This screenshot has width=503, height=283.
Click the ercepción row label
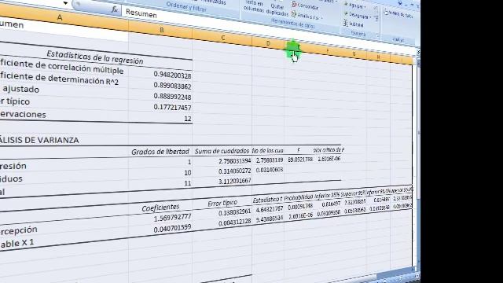tap(19, 230)
